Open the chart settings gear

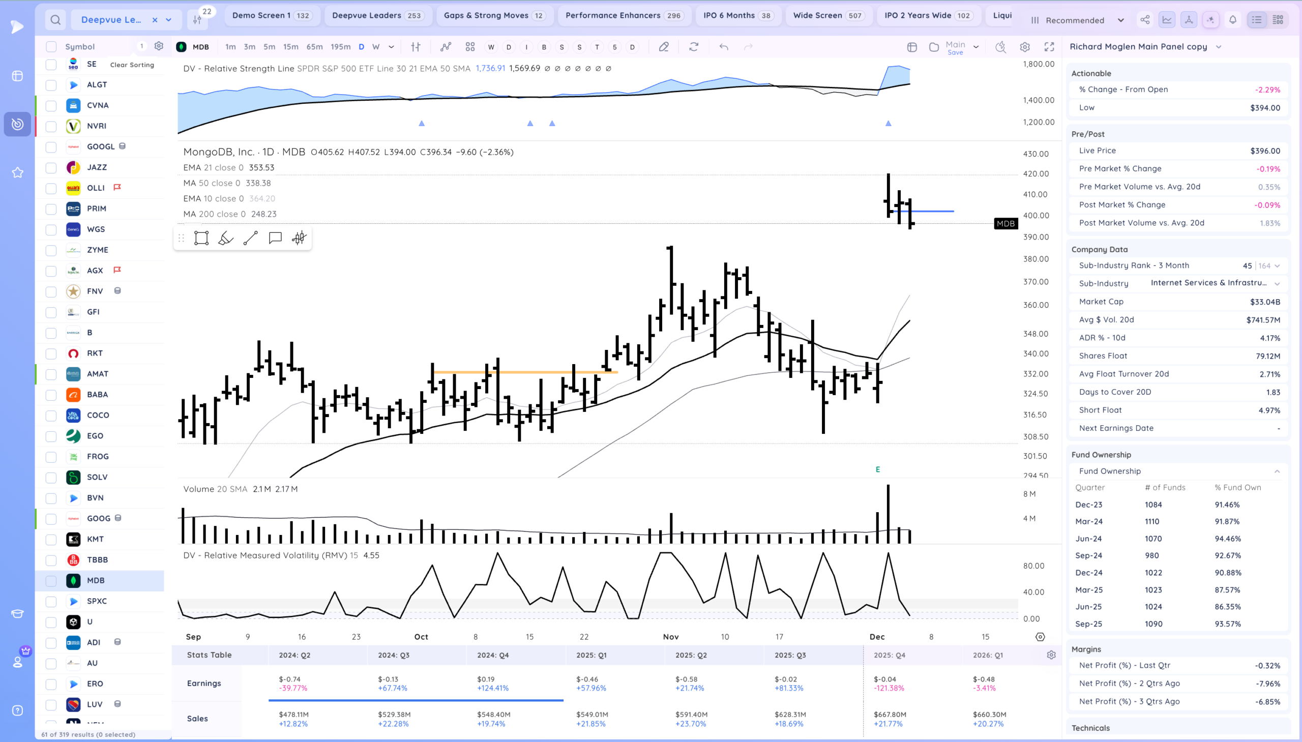coord(1025,47)
